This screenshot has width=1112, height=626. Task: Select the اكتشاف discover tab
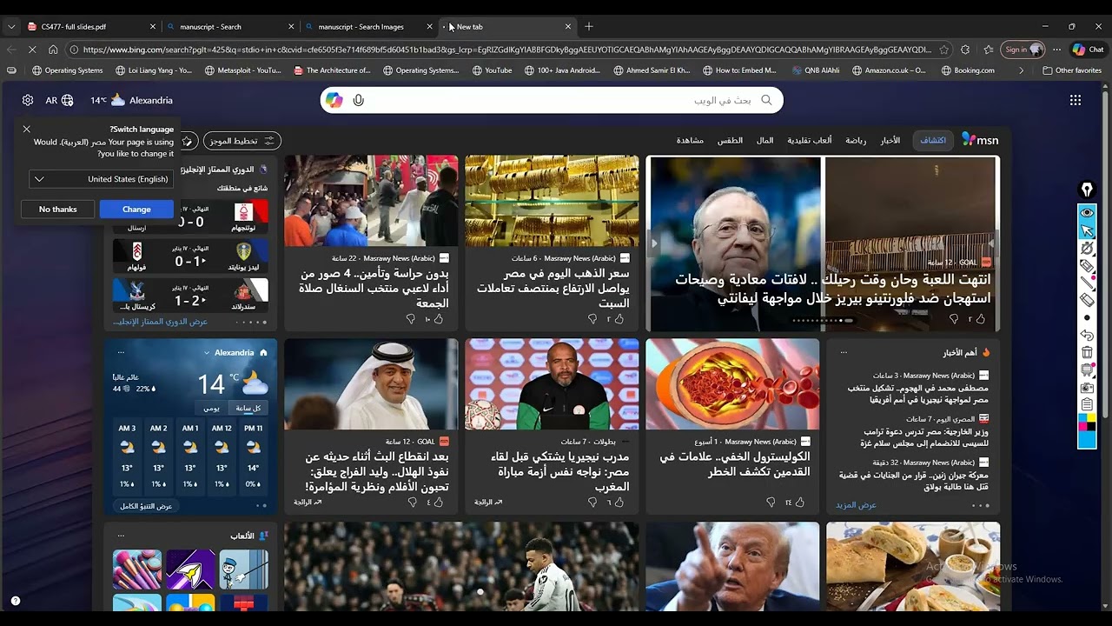[933, 140]
